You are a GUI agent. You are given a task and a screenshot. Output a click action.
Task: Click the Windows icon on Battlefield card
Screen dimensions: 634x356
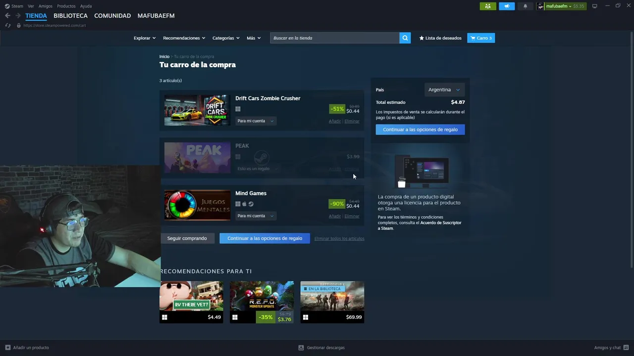pos(306,317)
